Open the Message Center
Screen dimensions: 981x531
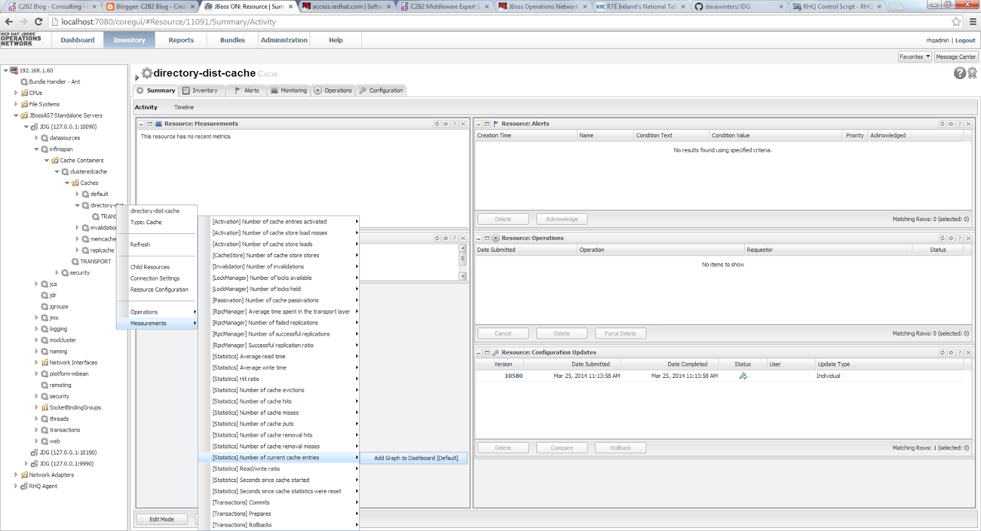click(x=956, y=57)
